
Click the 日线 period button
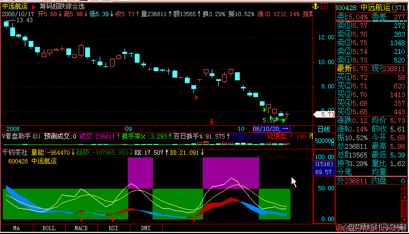click(324, 129)
